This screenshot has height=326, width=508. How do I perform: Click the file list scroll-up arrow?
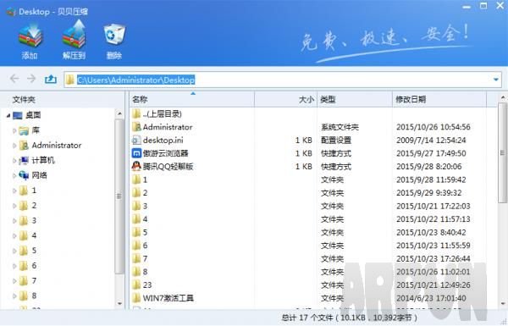pyautogui.click(x=503, y=97)
